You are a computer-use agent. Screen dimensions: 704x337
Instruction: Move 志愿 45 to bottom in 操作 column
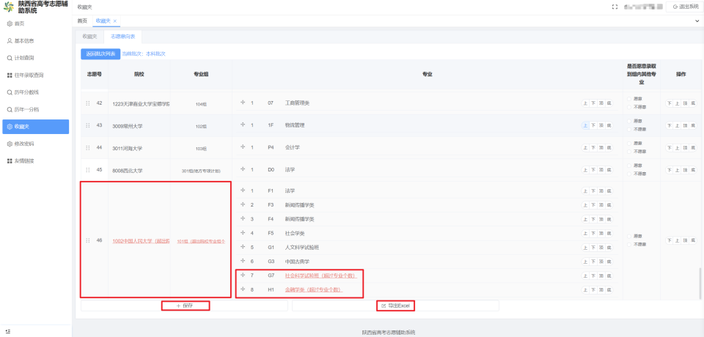694,170
